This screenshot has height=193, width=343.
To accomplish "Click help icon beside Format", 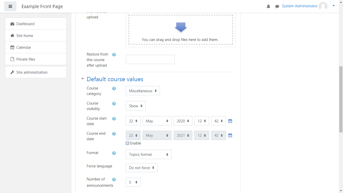I will click(x=114, y=153).
